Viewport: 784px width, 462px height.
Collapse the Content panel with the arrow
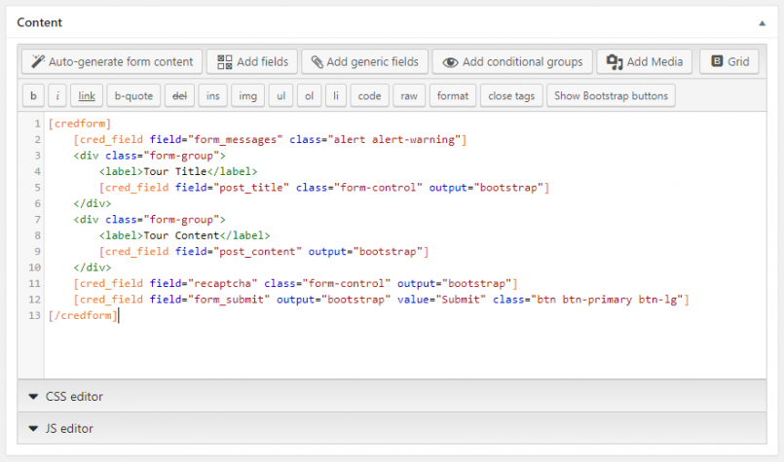[x=762, y=23]
